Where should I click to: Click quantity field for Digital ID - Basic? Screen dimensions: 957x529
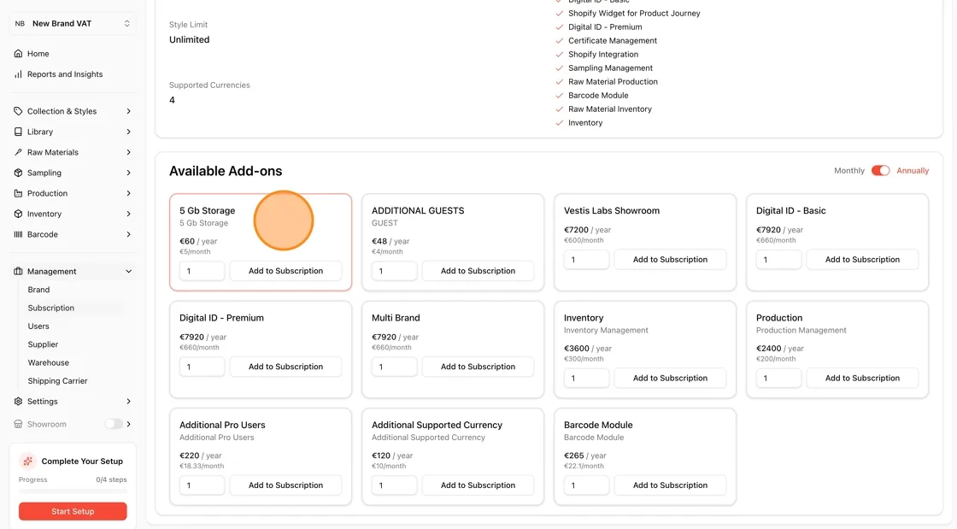click(778, 259)
